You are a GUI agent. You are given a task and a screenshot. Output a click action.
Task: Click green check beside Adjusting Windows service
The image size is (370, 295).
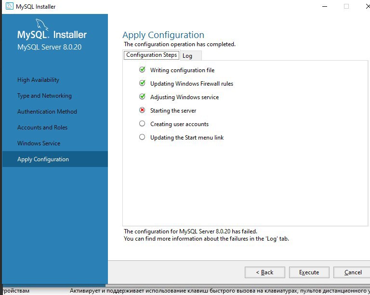pyautogui.click(x=142, y=96)
